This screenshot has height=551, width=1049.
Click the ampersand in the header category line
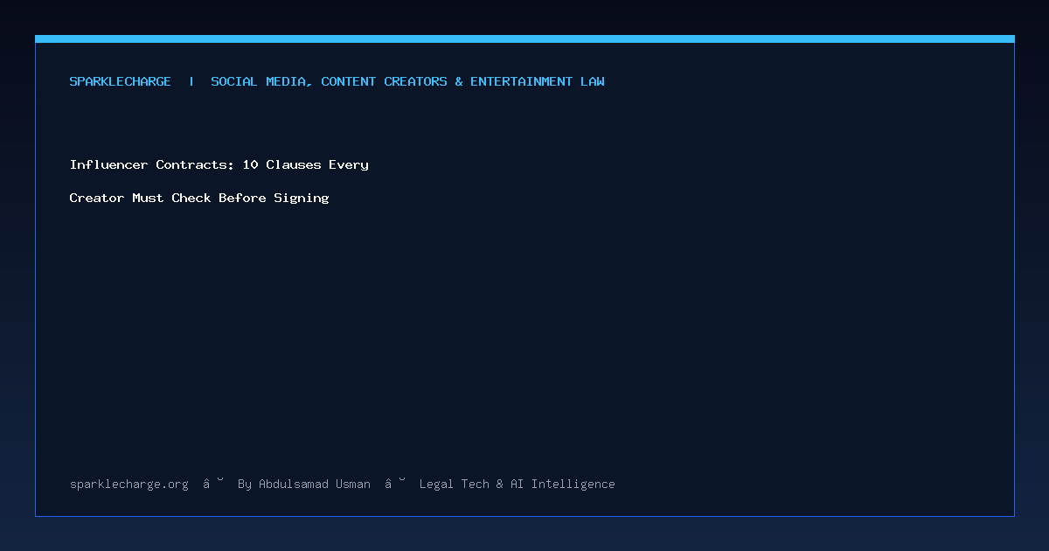pyautogui.click(x=459, y=81)
